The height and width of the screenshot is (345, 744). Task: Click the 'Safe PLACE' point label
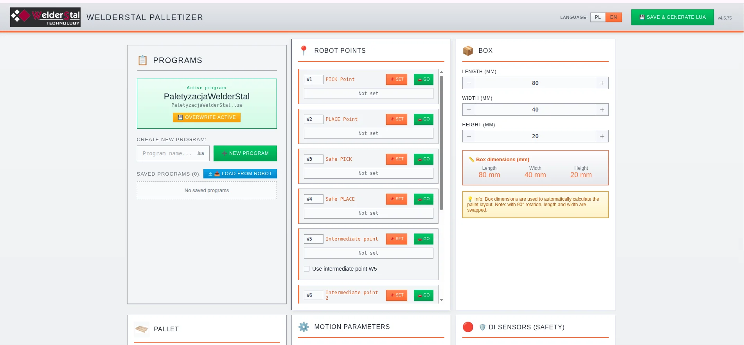pos(340,199)
